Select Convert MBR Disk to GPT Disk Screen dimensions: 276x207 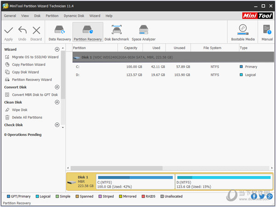click(x=35, y=95)
